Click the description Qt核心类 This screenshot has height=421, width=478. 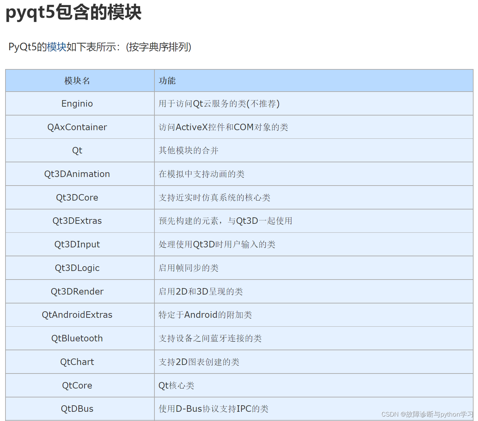click(x=176, y=385)
